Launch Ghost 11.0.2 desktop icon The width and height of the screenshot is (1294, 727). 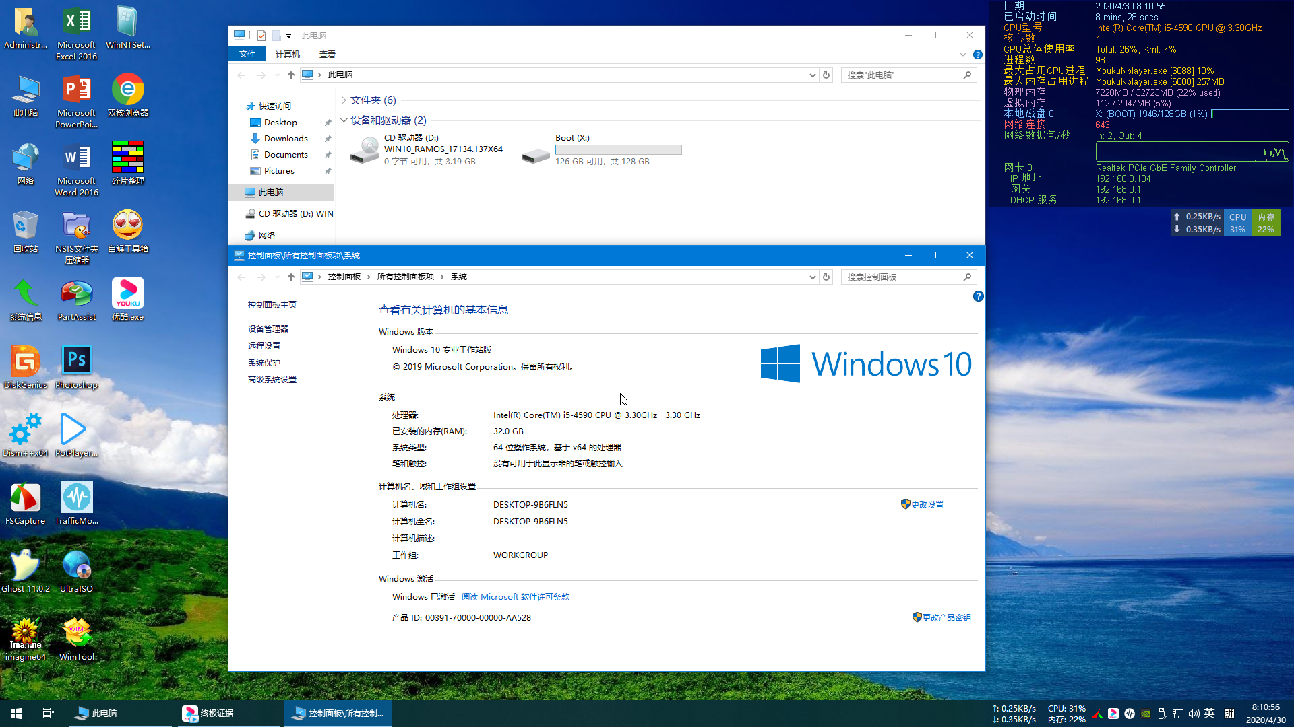26,572
